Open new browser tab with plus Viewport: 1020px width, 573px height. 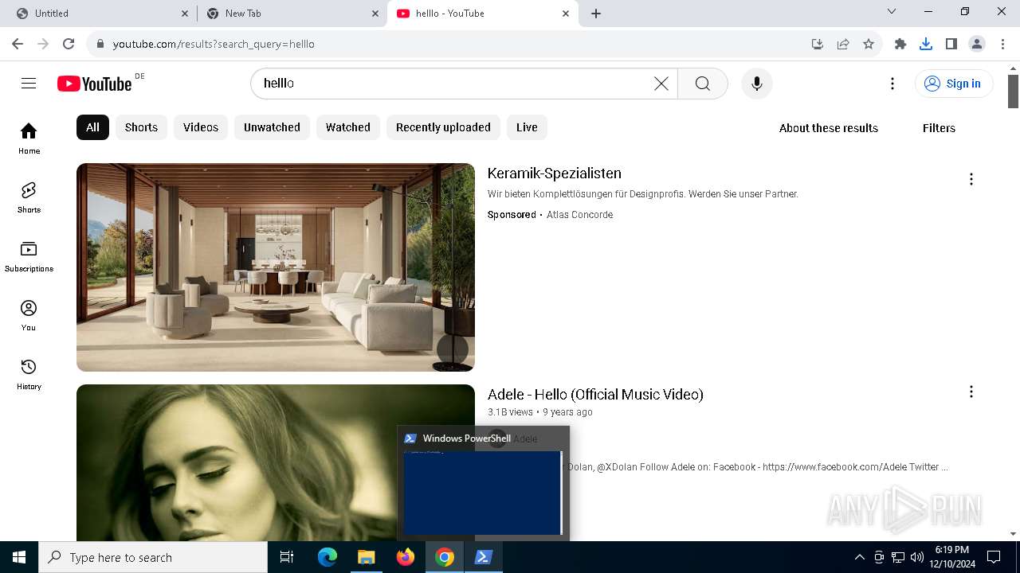596,14
